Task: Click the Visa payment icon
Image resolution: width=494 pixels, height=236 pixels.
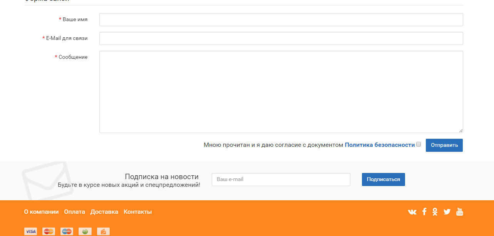Action: click(31, 231)
